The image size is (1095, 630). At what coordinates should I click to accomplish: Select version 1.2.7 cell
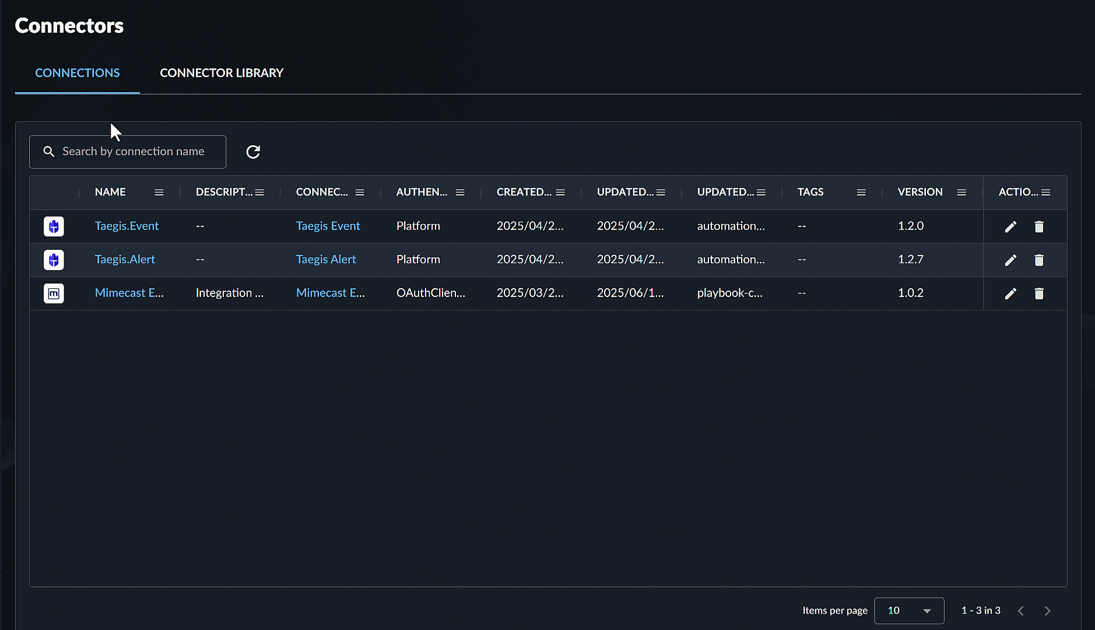[911, 260]
